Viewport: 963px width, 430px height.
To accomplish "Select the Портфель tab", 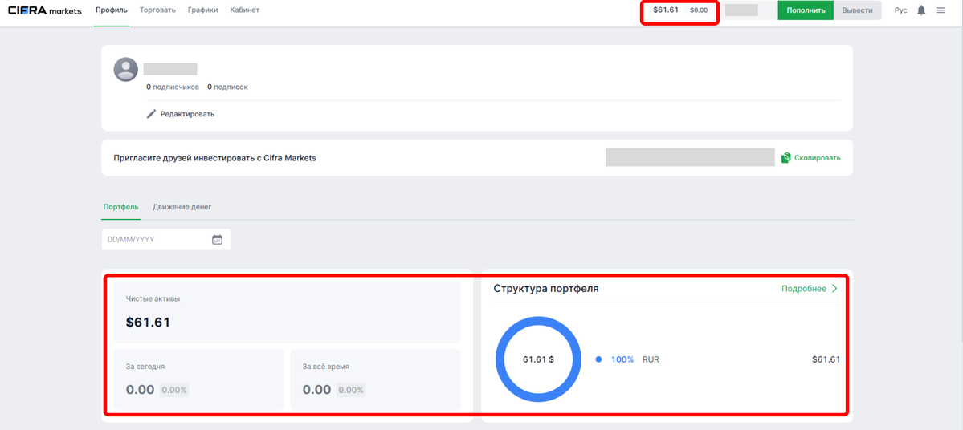I will (x=120, y=207).
